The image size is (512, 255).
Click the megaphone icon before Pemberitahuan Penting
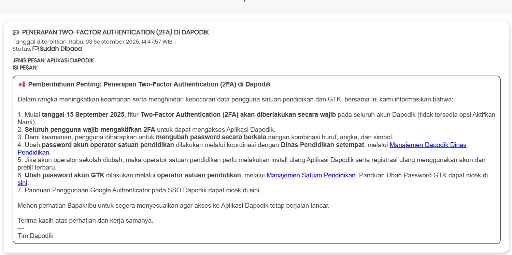coord(22,84)
